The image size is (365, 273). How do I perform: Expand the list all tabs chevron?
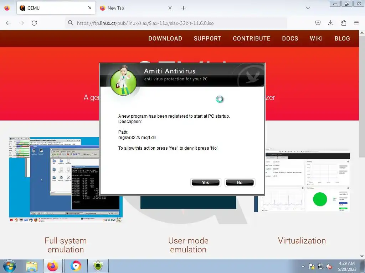click(308, 8)
